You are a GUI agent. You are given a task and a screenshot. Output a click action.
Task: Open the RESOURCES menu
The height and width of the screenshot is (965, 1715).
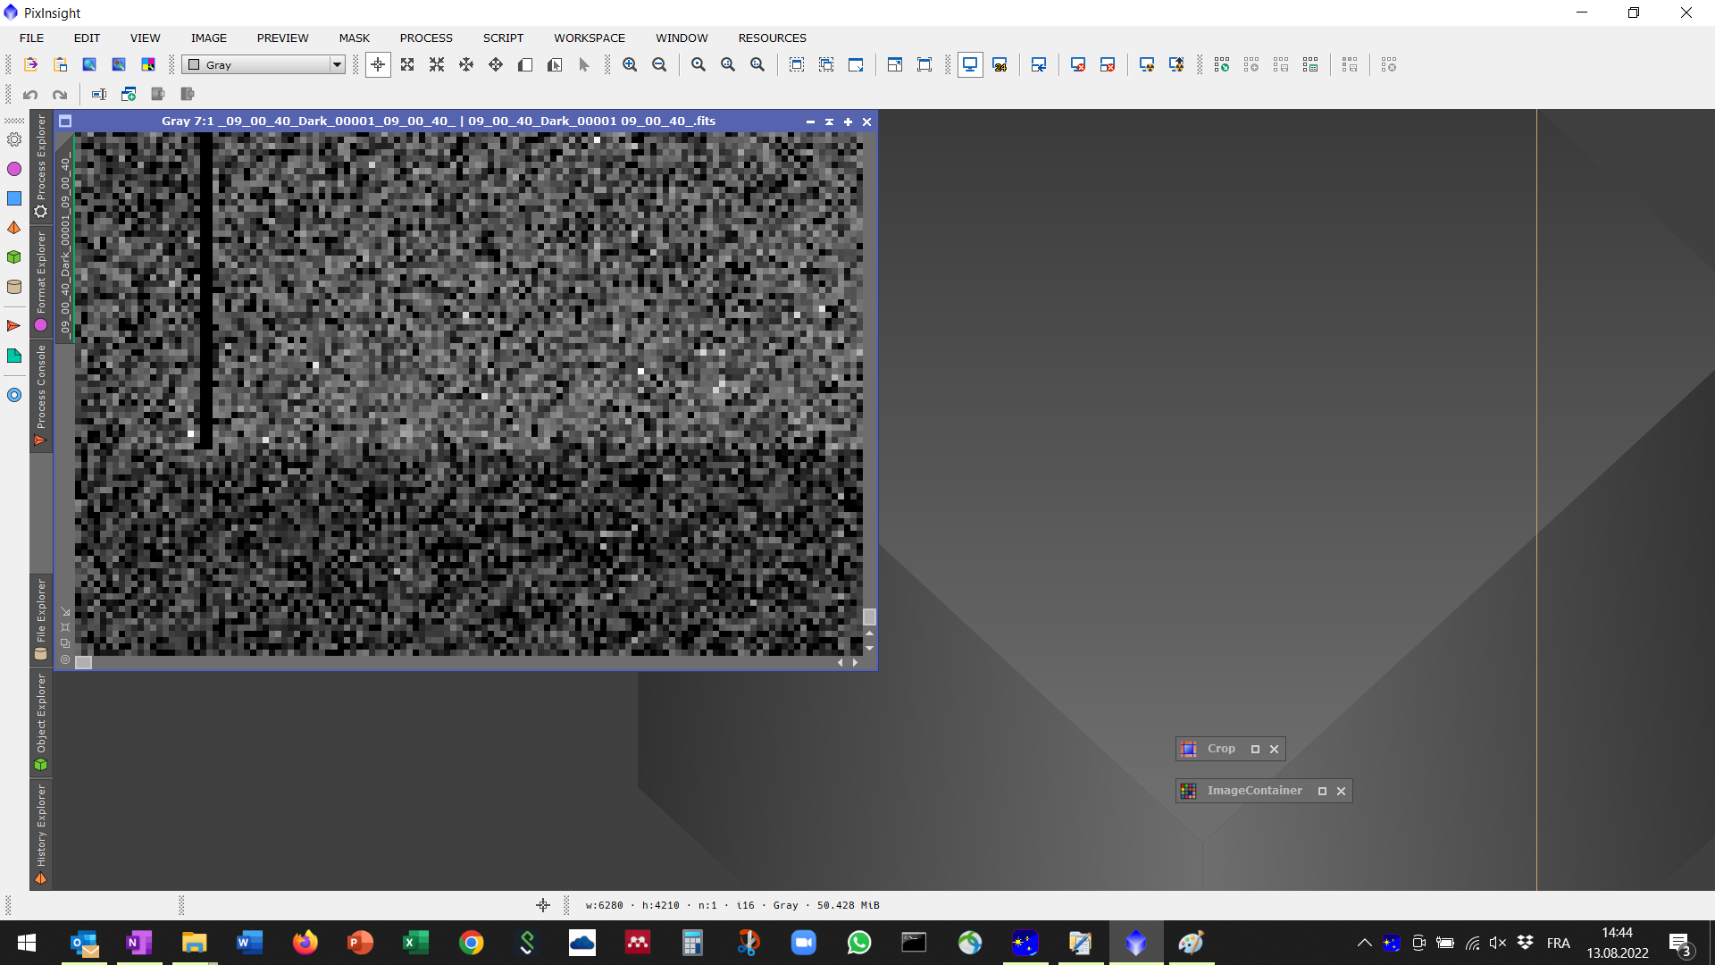pos(772,38)
